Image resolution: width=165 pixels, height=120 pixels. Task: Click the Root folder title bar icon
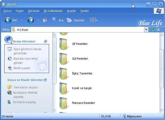click(x=3, y=4)
